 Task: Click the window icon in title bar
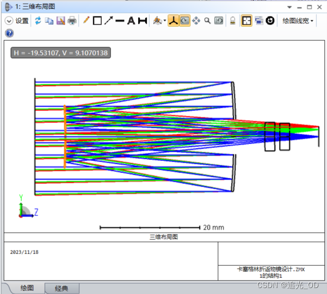8,7
